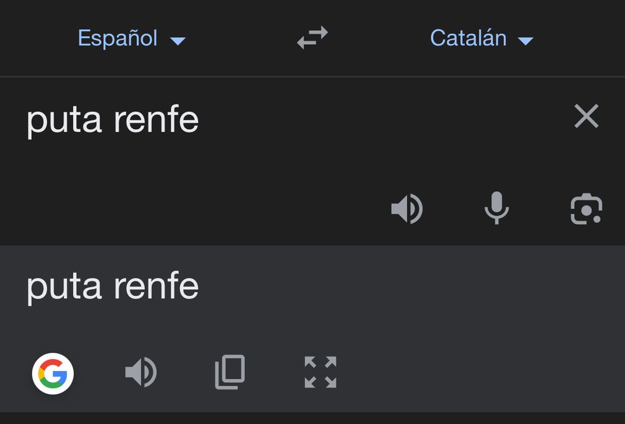Toggle output speaker playback
This screenshot has width=625, height=424.
point(141,373)
